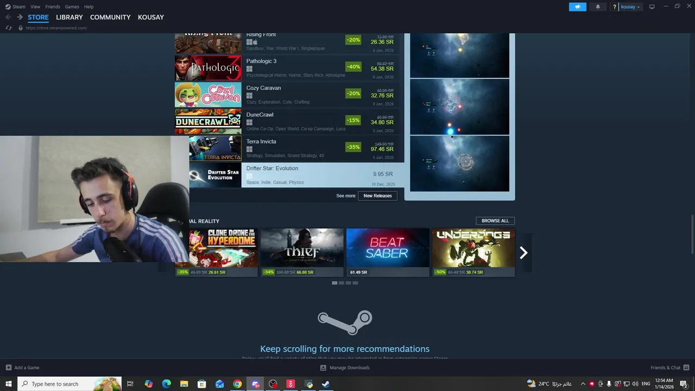The height and width of the screenshot is (391, 695).
Task: Open the KOUSAY profile tab
Action: pos(151,17)
